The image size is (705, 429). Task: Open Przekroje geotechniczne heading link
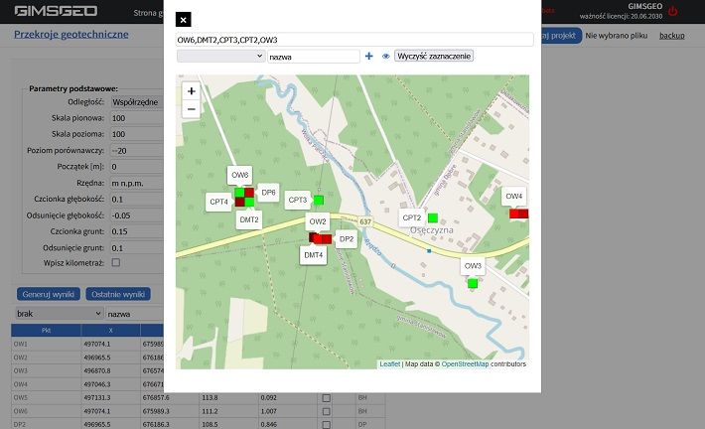71,35
